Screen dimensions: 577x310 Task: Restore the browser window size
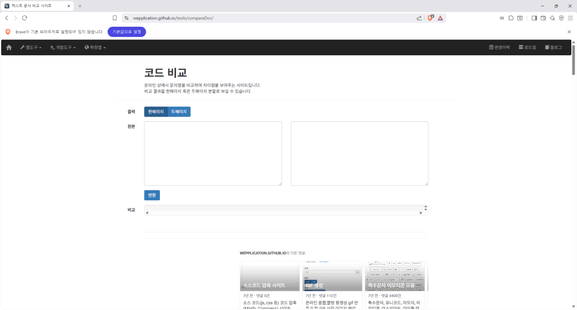click(x=556, y=6)
